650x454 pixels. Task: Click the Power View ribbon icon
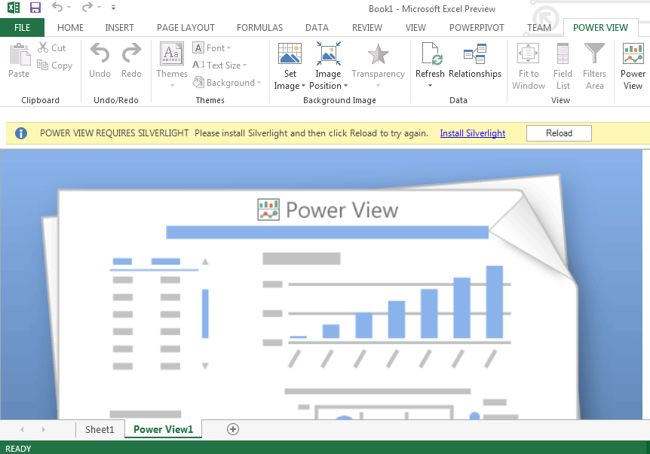click(633, 54)
